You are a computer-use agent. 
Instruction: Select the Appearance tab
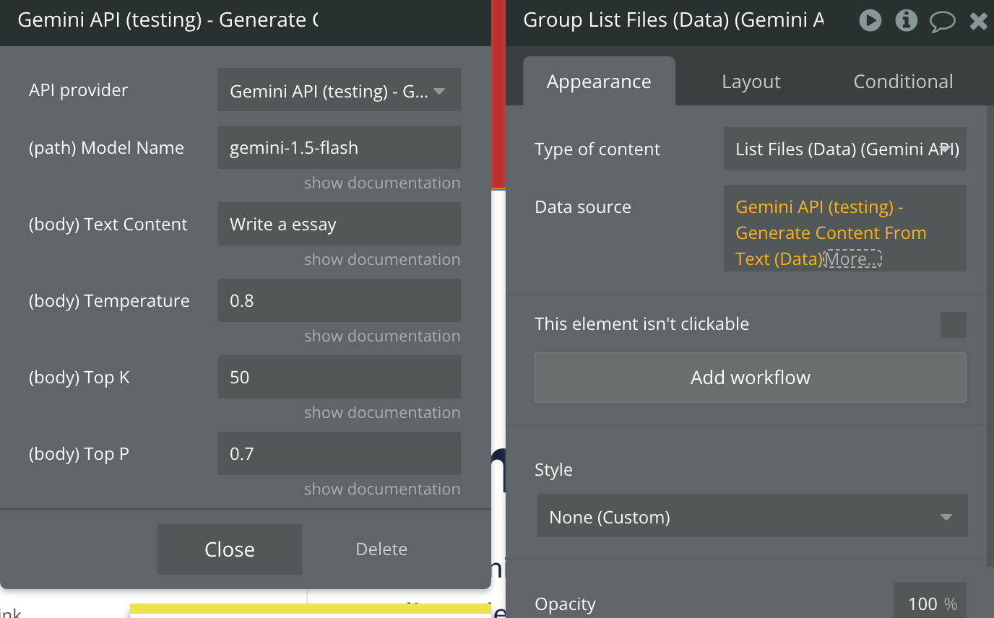tap(599, 82)
